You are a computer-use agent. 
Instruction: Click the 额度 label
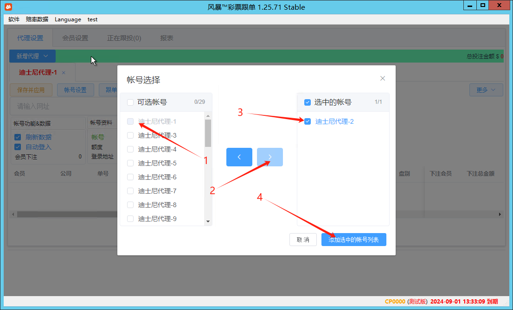point(97,147)
